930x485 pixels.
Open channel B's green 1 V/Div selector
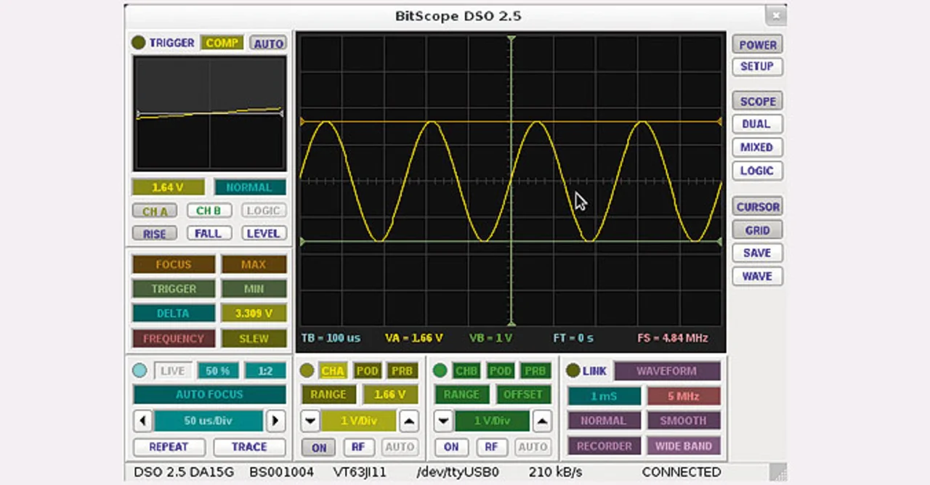(x=492, y=420)
